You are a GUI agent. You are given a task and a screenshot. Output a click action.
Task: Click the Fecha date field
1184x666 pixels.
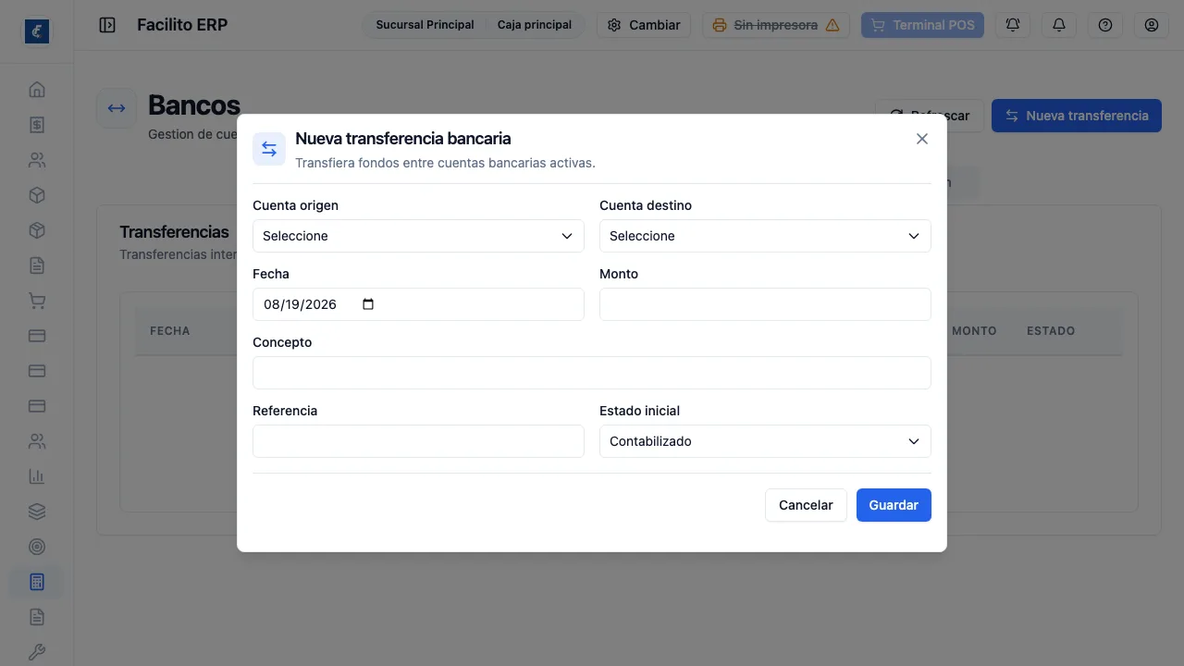tap(418, 304)
